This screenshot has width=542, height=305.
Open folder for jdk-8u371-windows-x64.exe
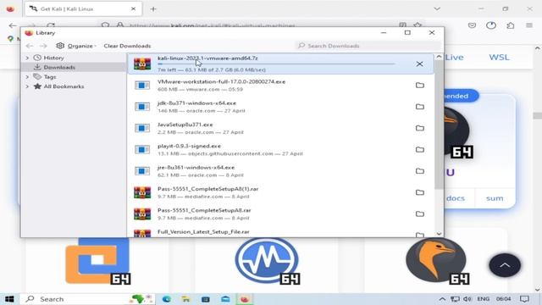coord(420,107)
